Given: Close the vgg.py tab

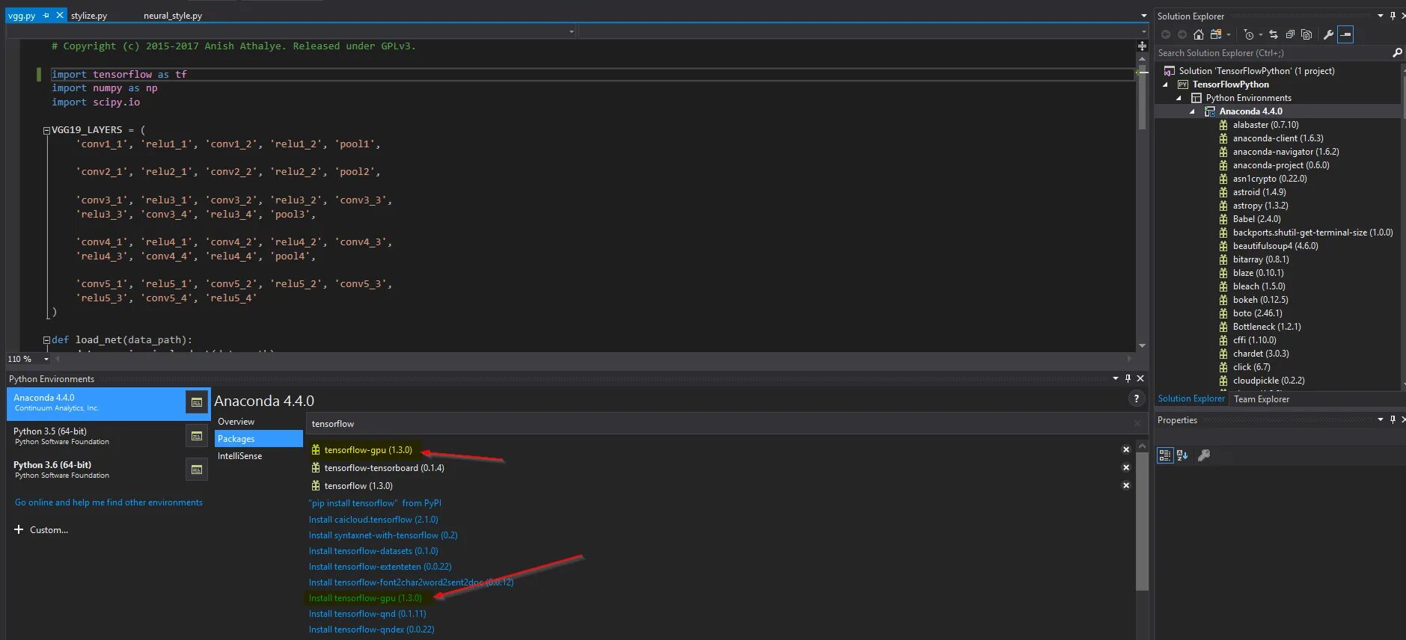Looking at the screenshot, I should (x=60, y=15).
